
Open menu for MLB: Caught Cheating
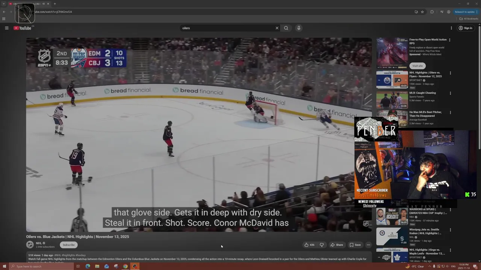[x=450, y=93]
